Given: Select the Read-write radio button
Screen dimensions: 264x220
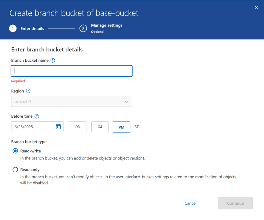Looking at the screenshot, I should pos(15,151).
